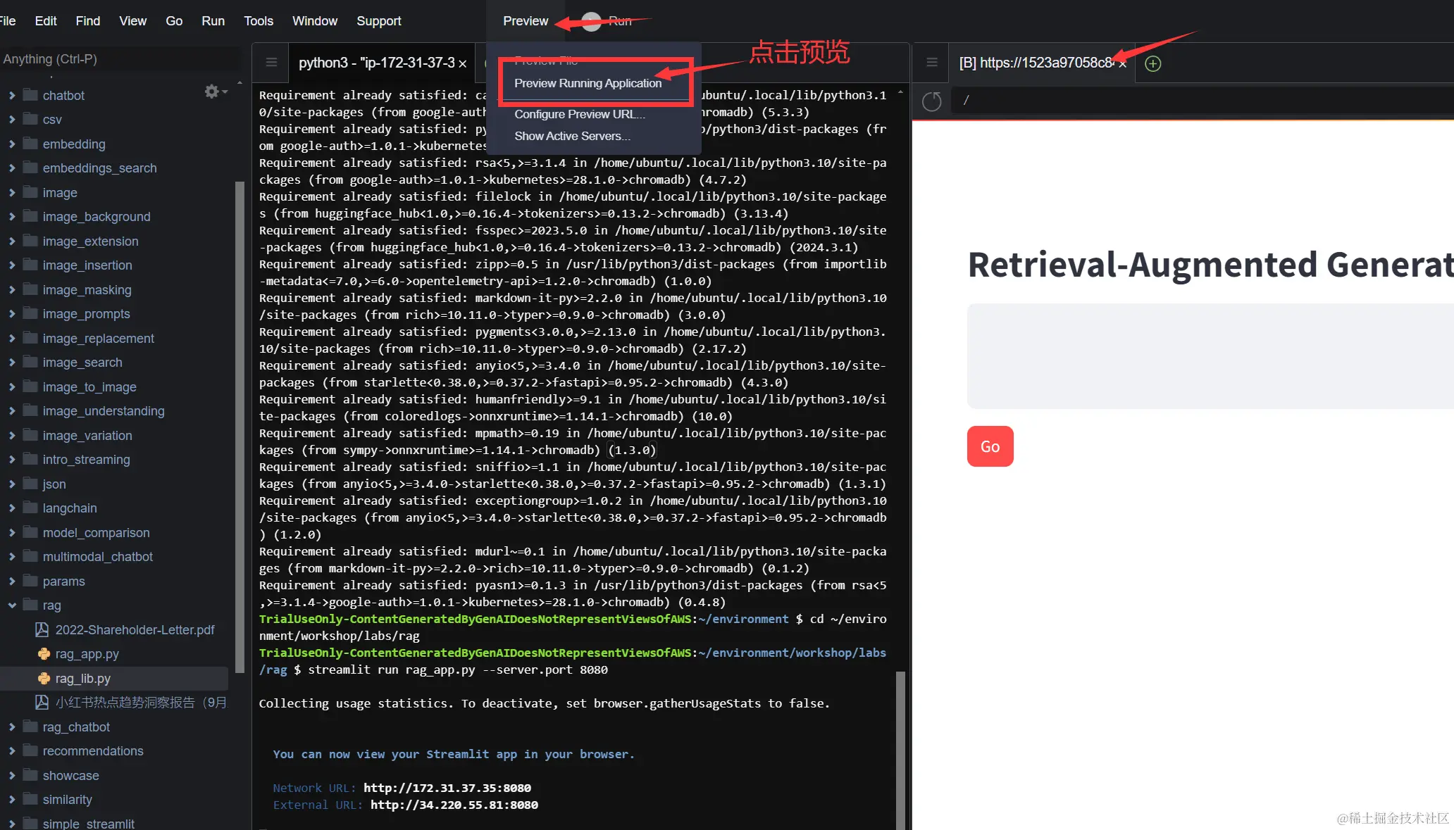
Task: Open the Run menu in menu bar
Action: click(213, 21)
